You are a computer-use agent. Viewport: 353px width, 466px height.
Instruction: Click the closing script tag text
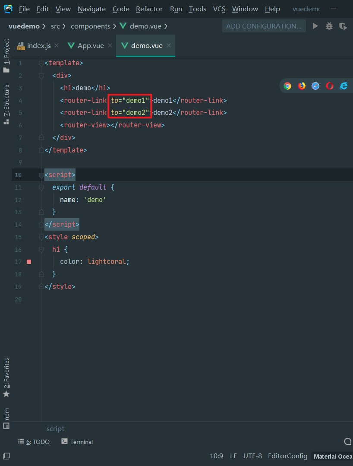62,225
